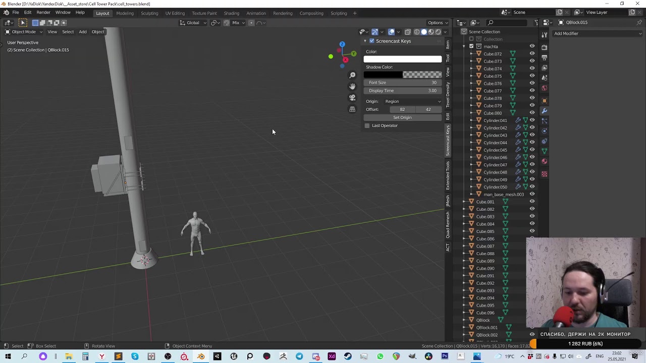Select solid viewport shading sphere

click(424, 32)
